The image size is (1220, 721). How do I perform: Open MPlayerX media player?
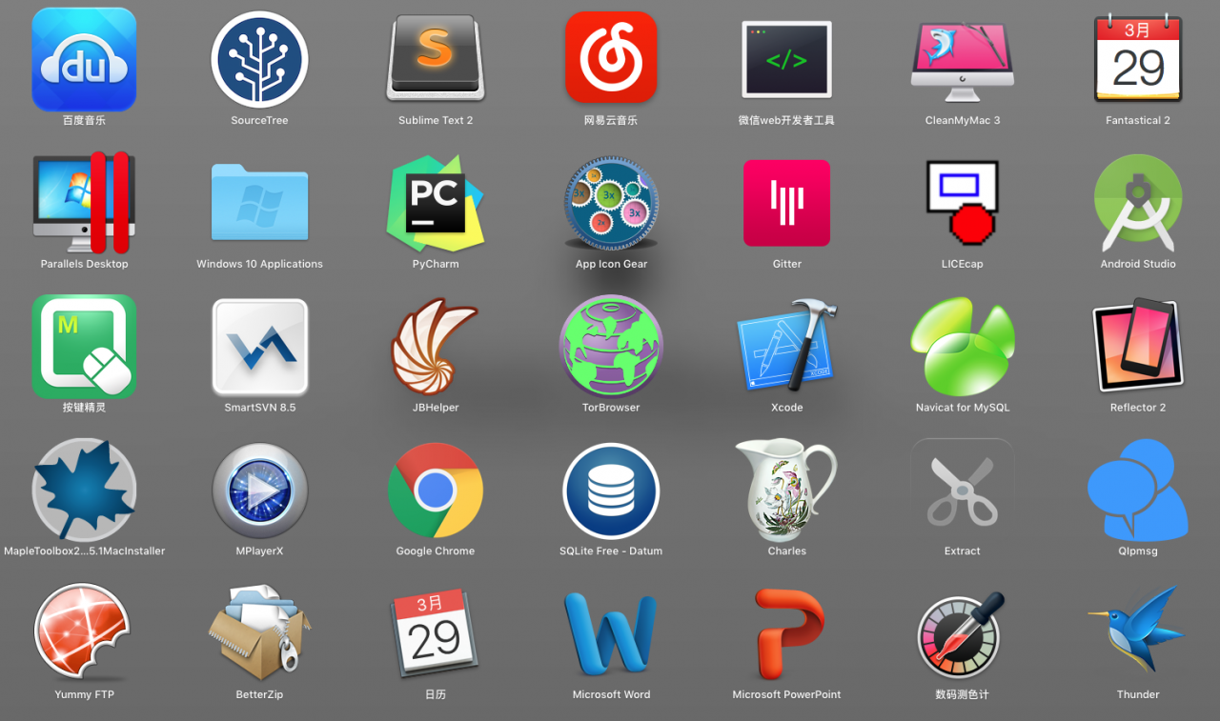(259, 491)
